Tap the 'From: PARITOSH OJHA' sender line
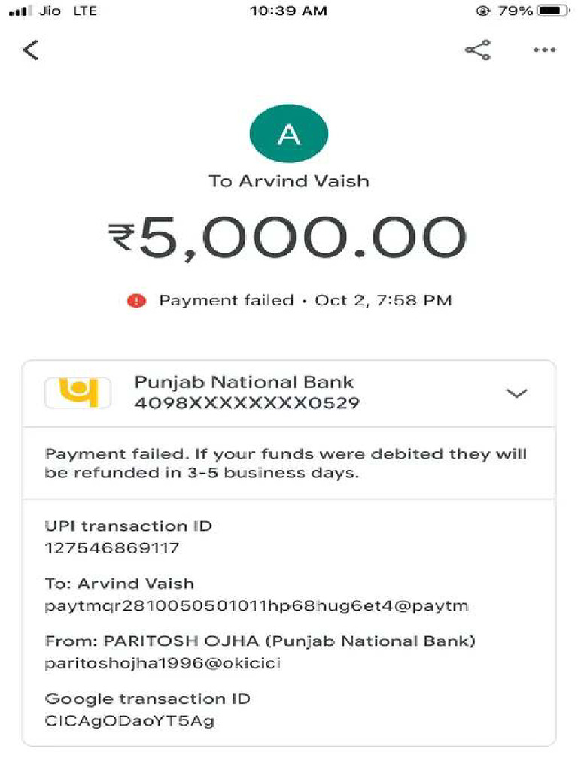Screen dimensions: 578x770 (260, 641)
